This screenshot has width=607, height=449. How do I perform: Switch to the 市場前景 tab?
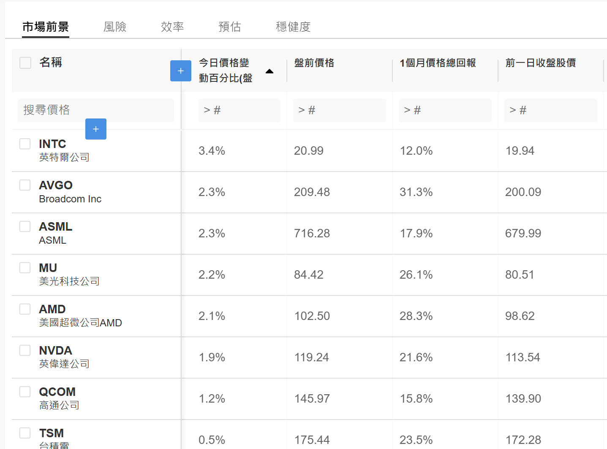[x=46, y=27]
